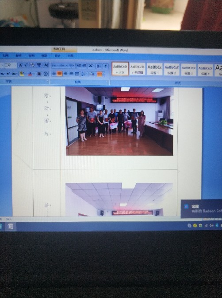222x298 pixels.
Task: Switch to the 设计 ribbon tab
Action: click(x=57, y=56)
